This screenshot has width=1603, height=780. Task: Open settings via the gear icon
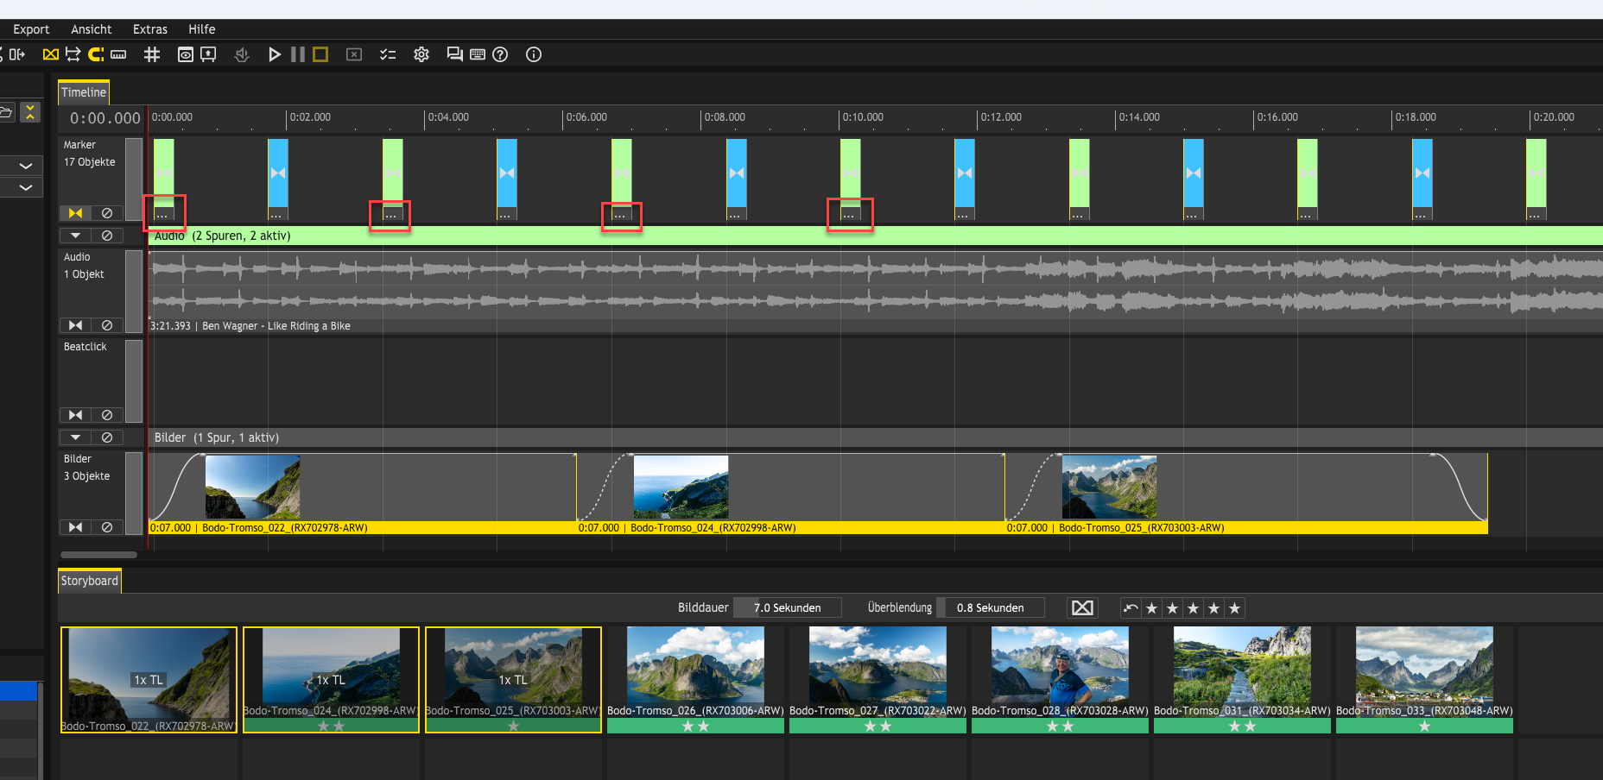click(421, 54)
